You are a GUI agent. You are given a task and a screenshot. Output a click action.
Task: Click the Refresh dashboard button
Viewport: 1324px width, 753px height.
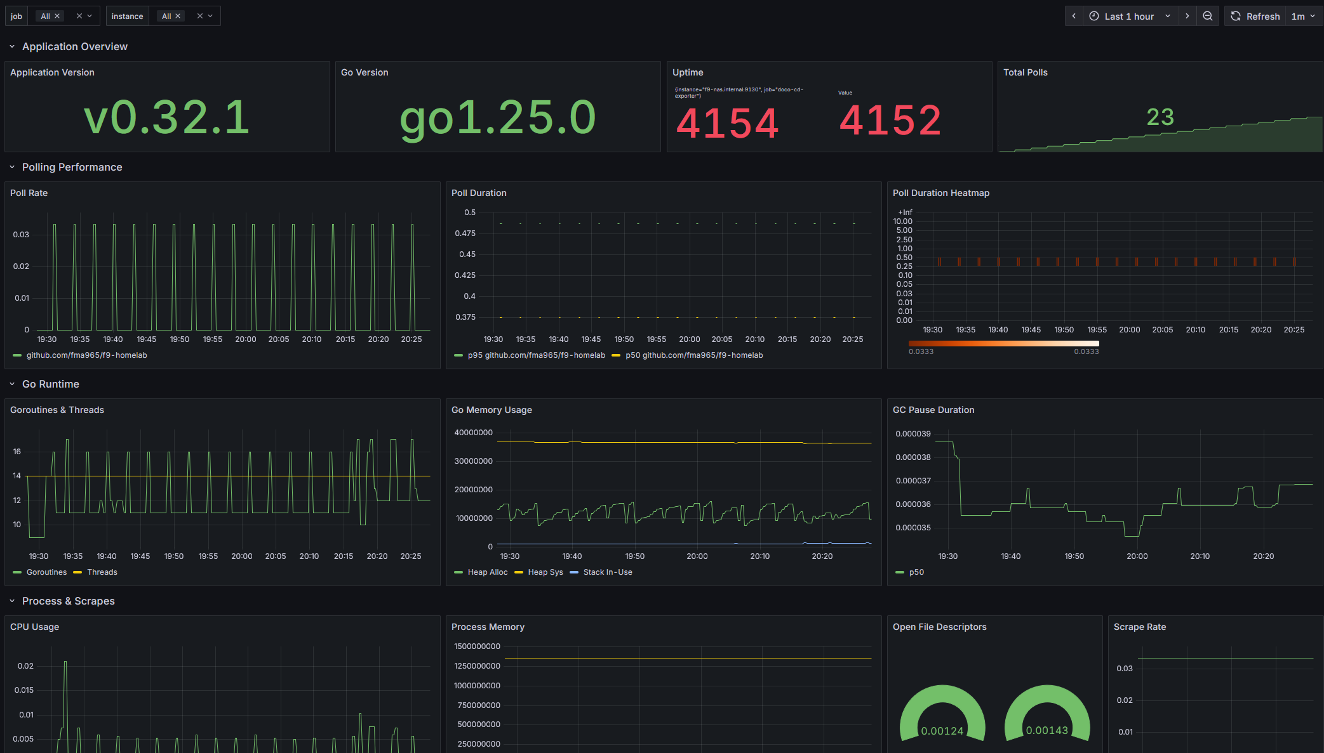click(1255, 16)
